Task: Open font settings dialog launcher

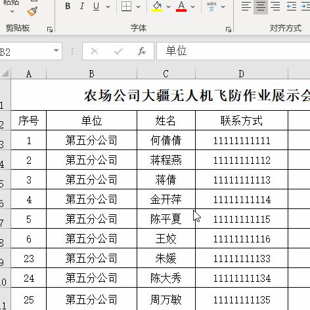Action: click(x=229, y=29)
